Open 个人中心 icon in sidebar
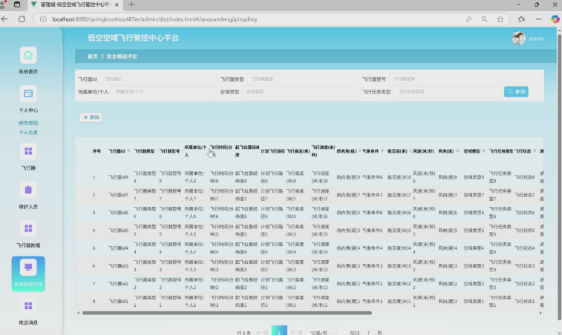Screen dimensions: 562x335 click(x=28, y=94)
